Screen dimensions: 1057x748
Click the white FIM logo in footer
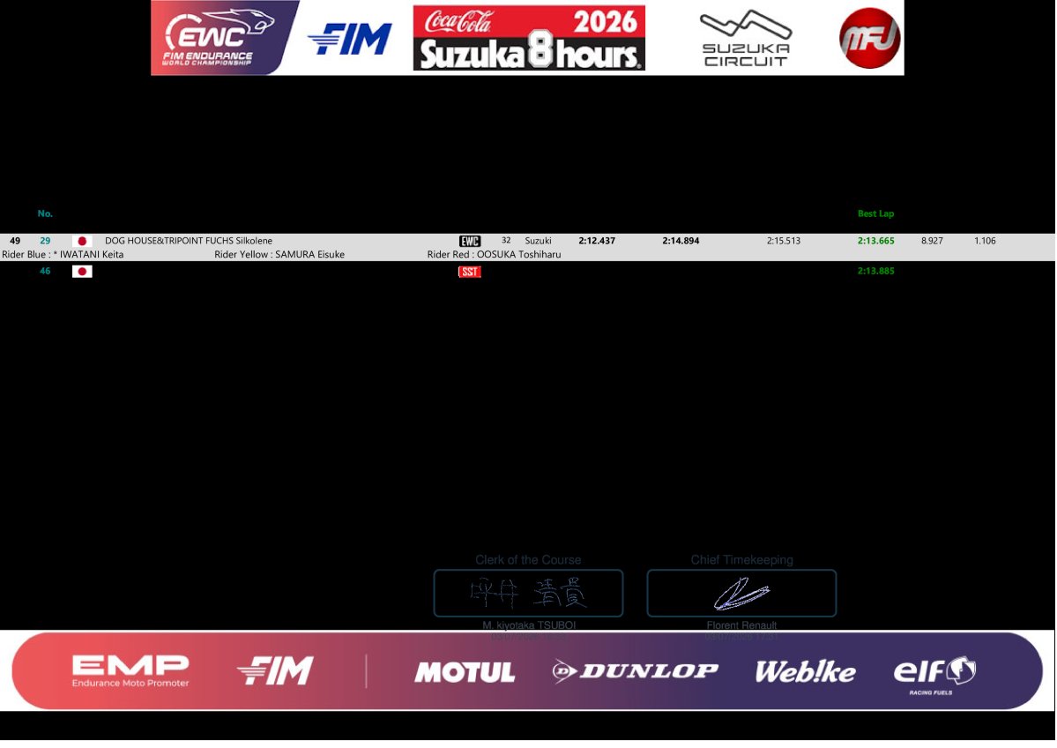pos(276,670)
